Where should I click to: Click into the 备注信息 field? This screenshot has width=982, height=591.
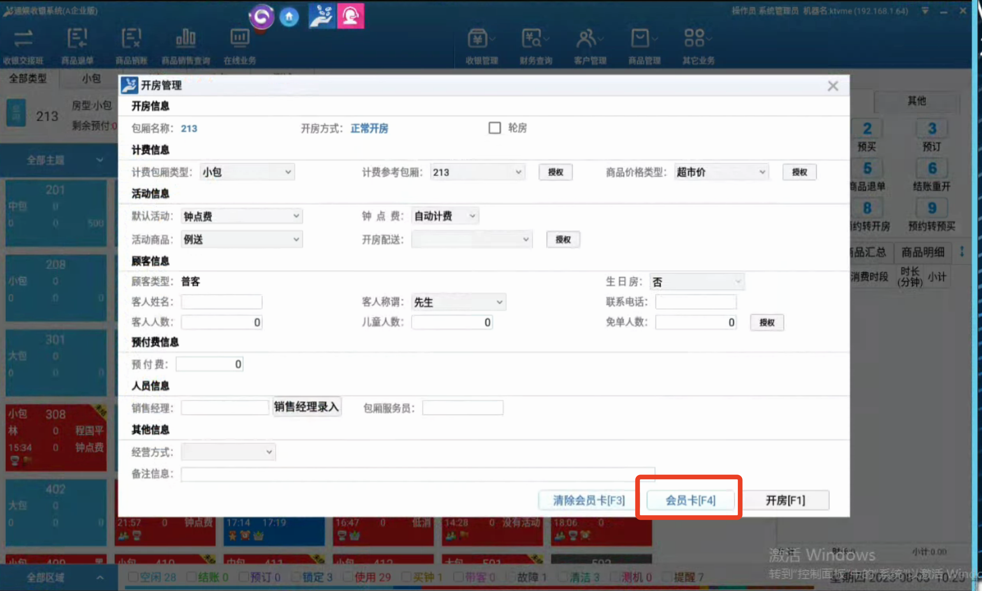click(x=418, y=474)
